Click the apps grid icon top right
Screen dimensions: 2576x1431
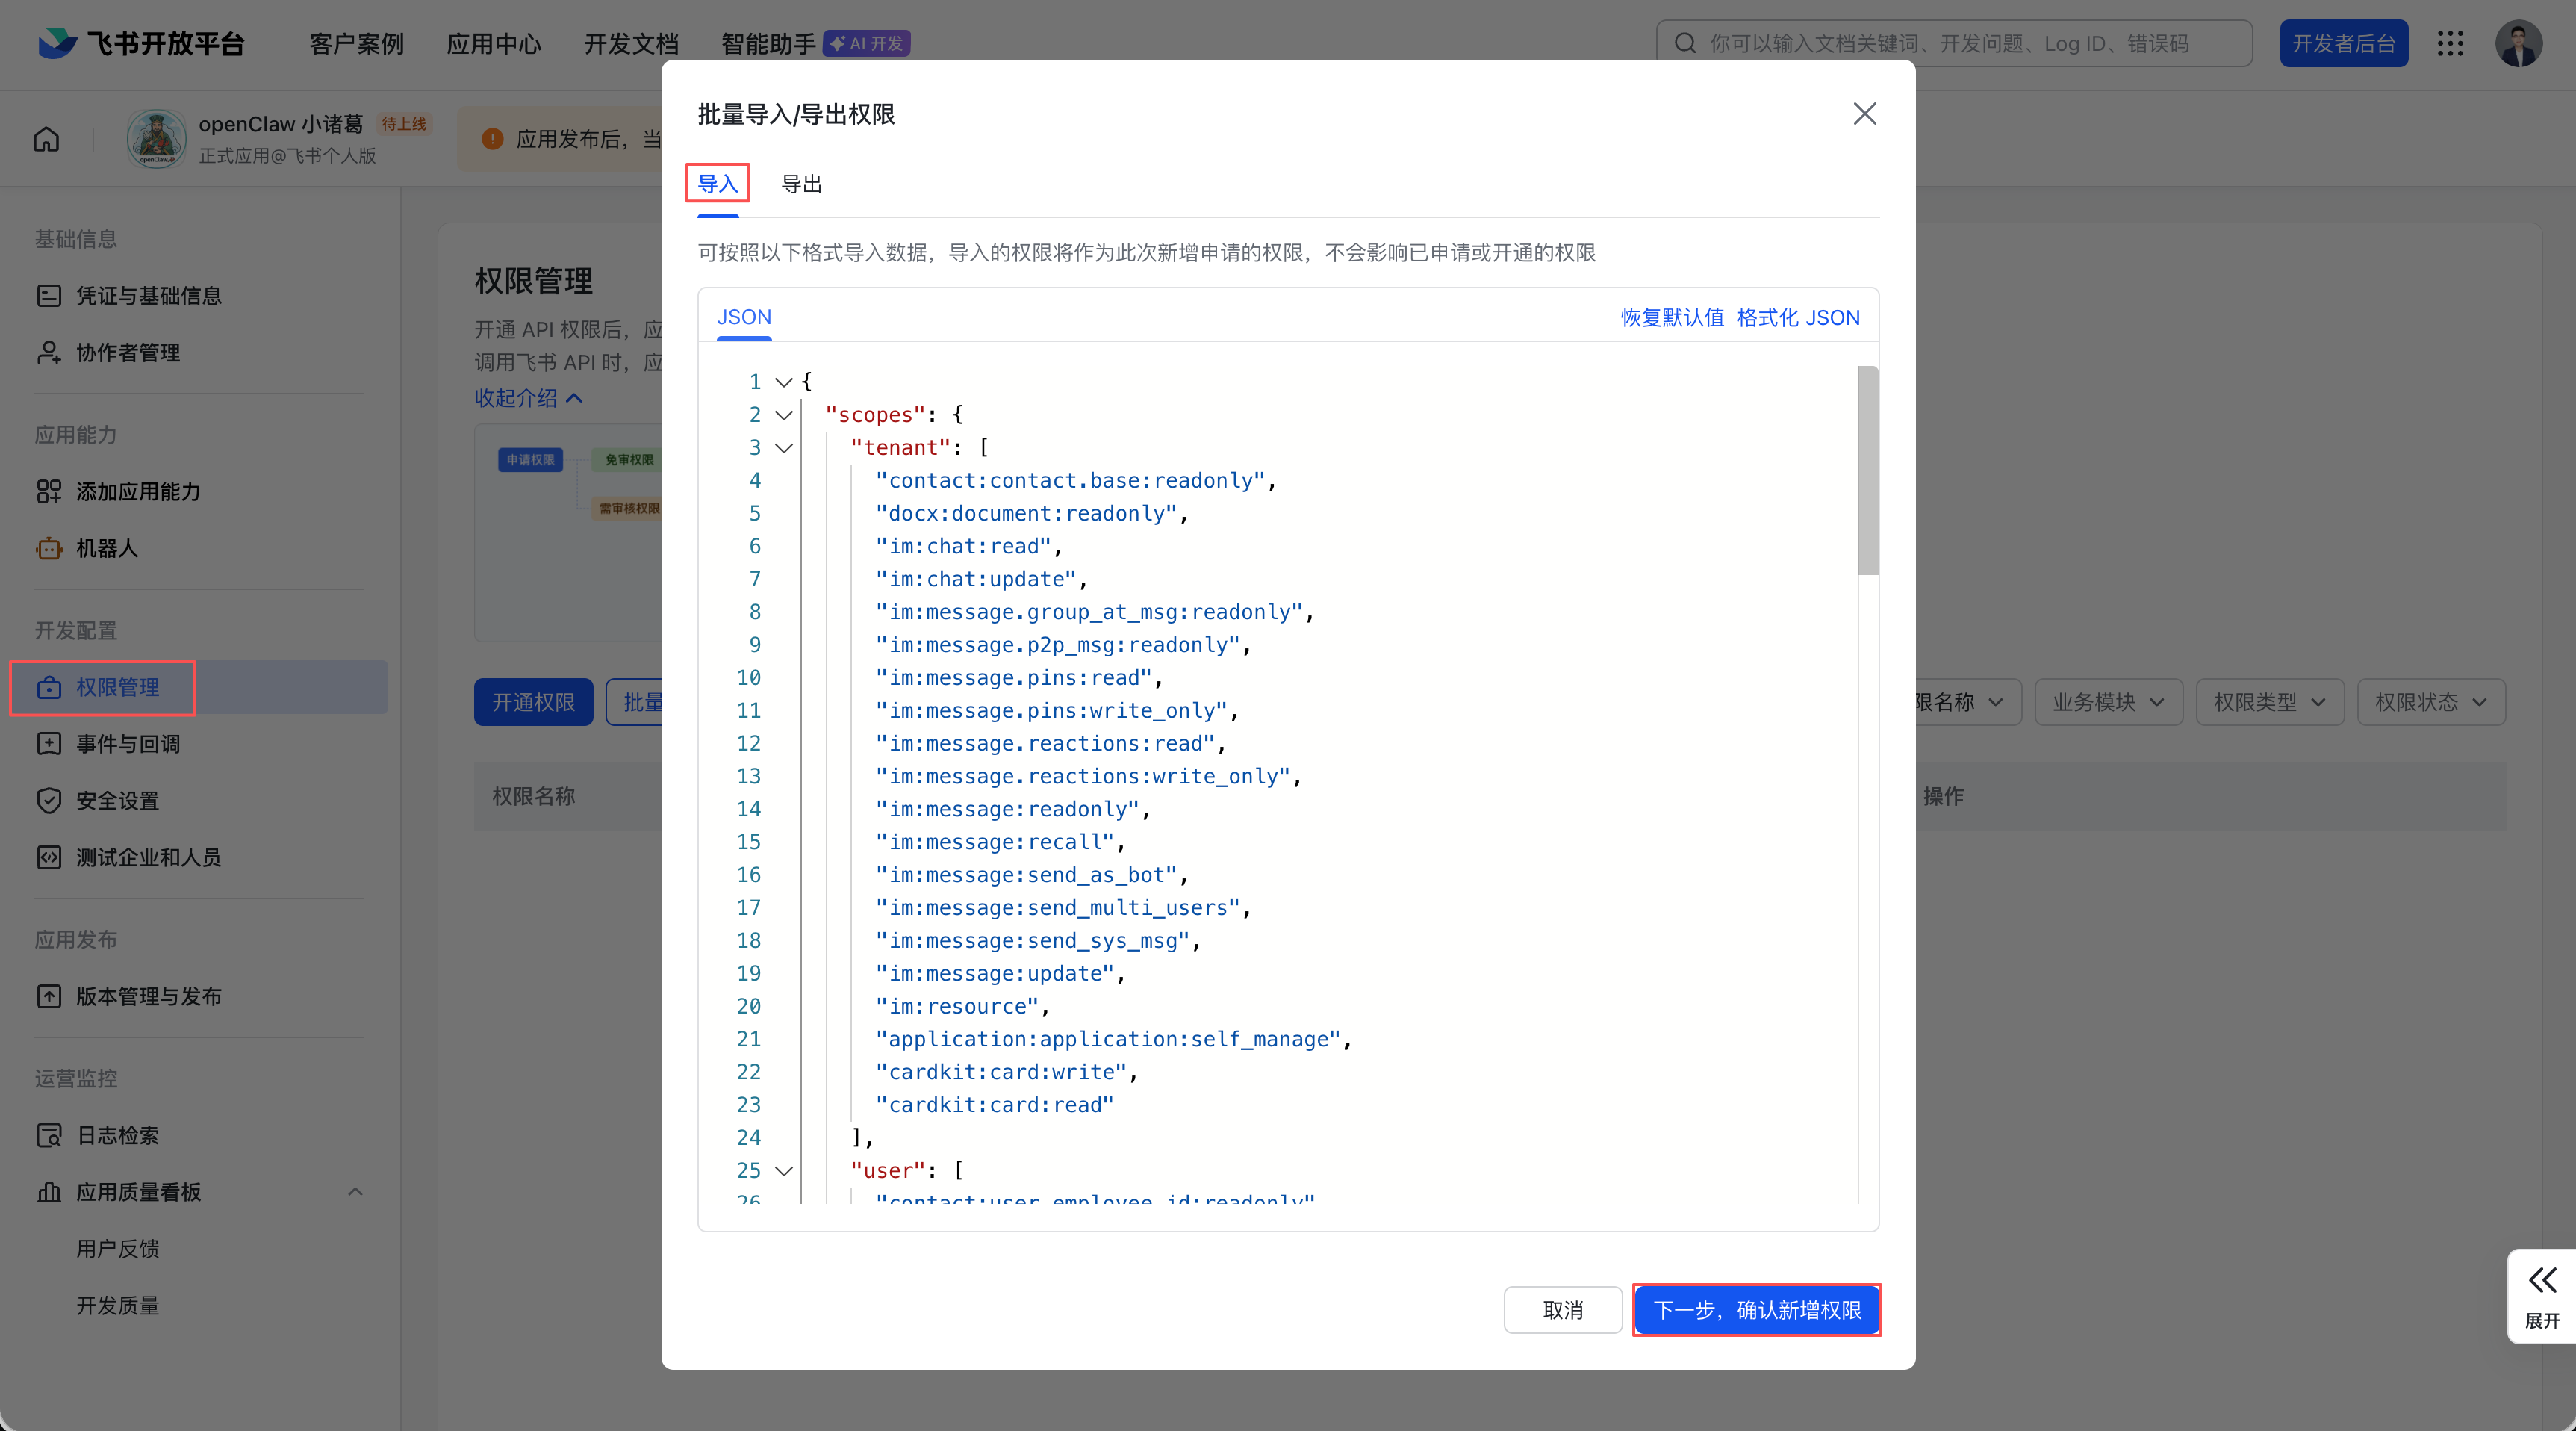tap(2451, 43)
